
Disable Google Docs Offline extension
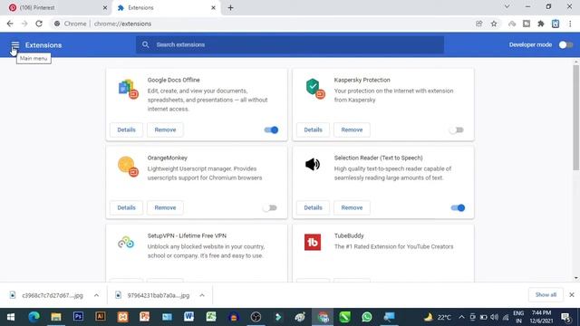(271, 129)
